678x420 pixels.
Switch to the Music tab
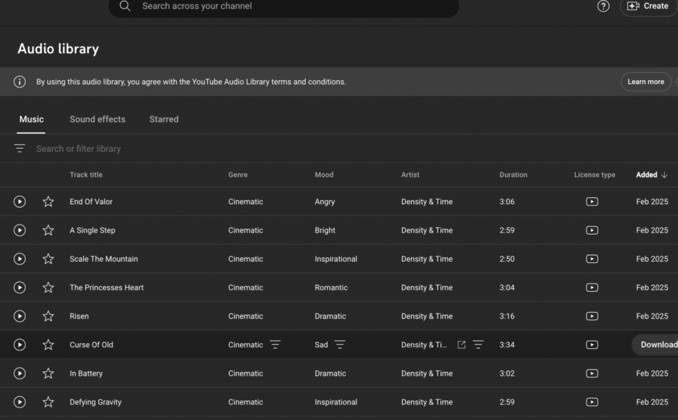click(31, 119)
